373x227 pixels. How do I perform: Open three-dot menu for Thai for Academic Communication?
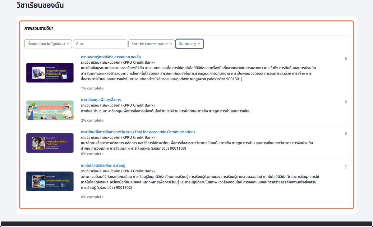[346, 134]
